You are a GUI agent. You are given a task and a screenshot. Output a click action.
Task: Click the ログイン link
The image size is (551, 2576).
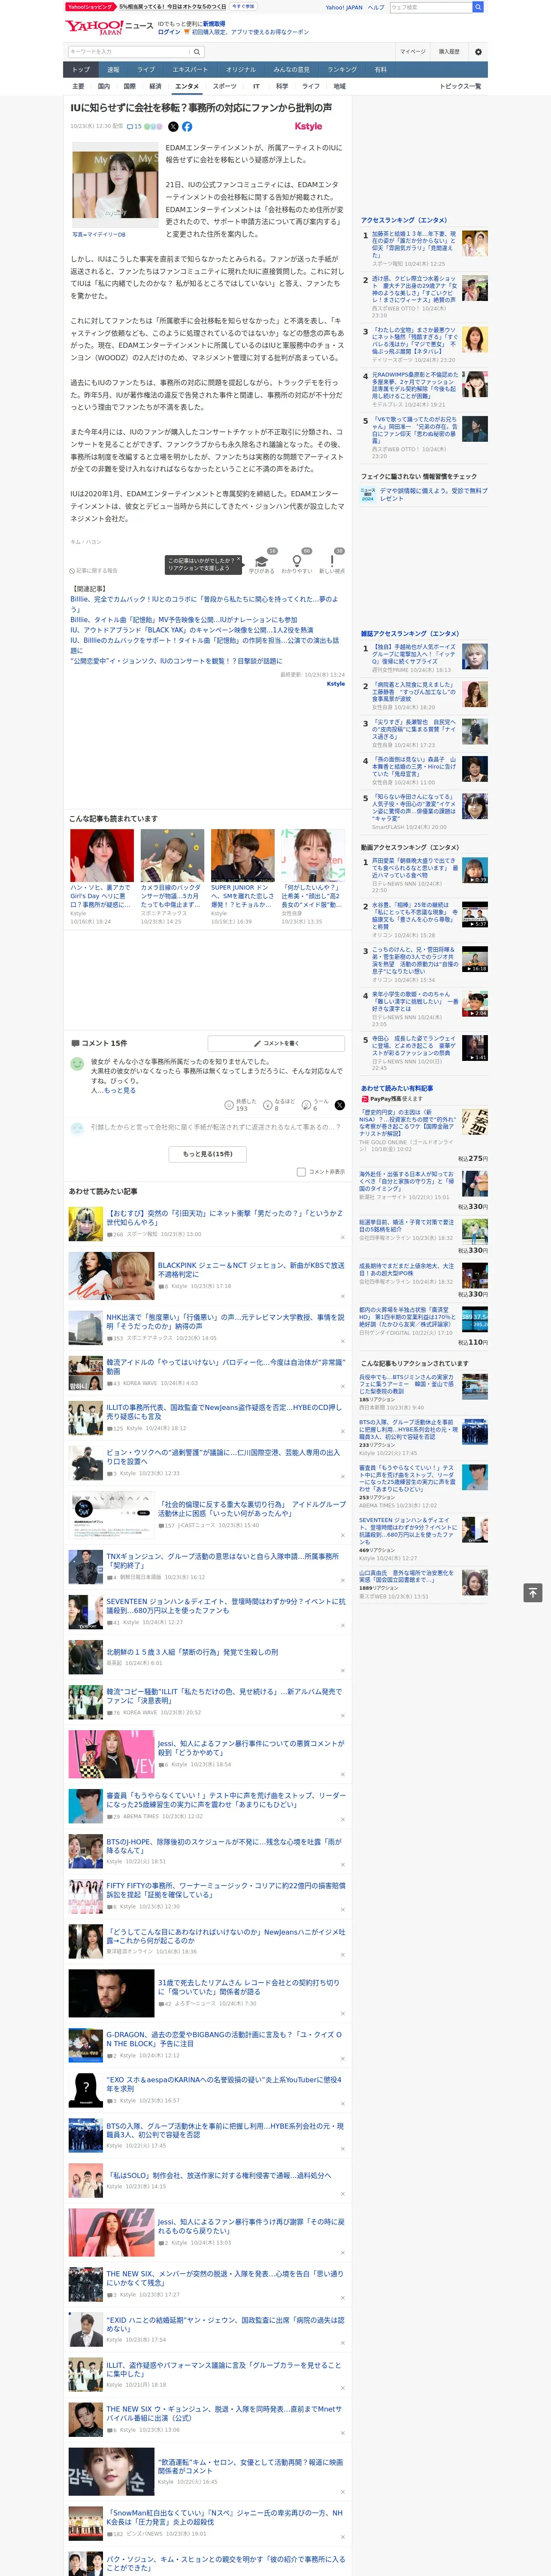click(x=169, y=32)
